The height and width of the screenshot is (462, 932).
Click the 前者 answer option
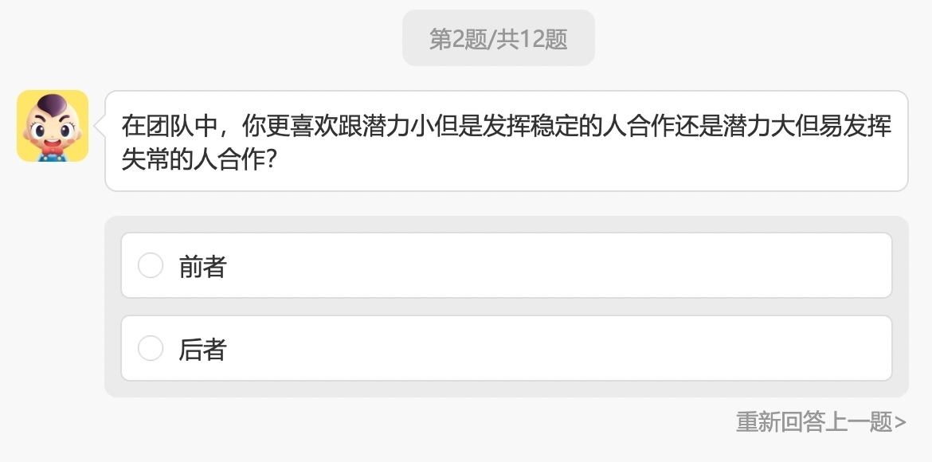tap(507, 264)
